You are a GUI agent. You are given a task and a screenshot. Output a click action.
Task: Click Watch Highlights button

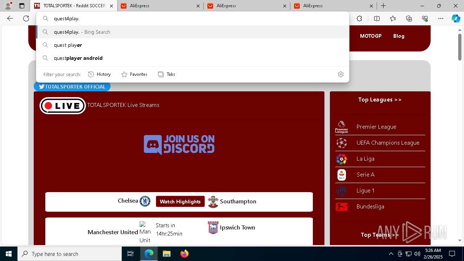[x=180, y=202]
